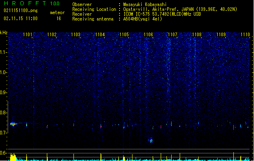Click the 'Receiving Location' label
This screenshot has width=254, height=161.
94,9
